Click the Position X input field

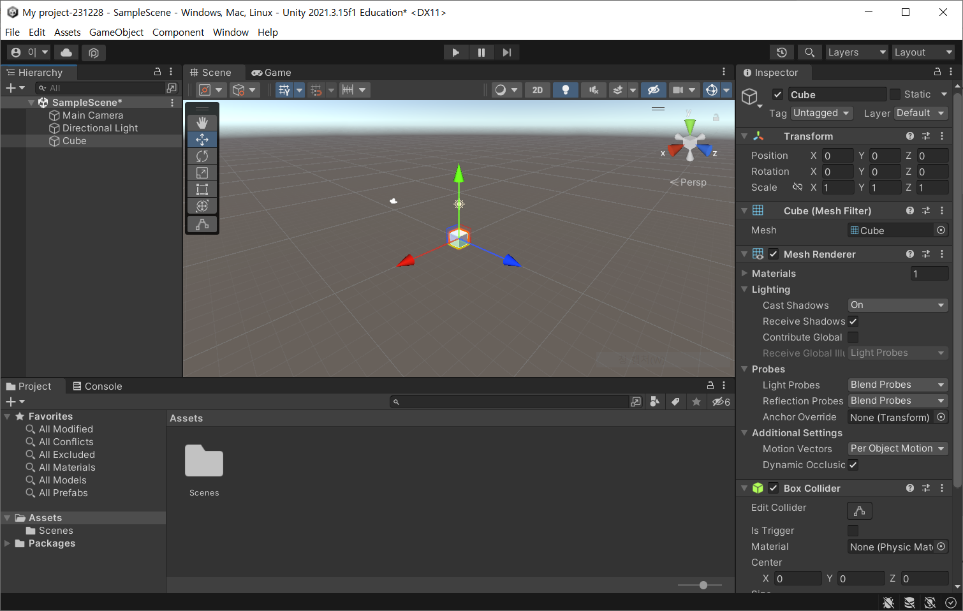pos(837,156)
